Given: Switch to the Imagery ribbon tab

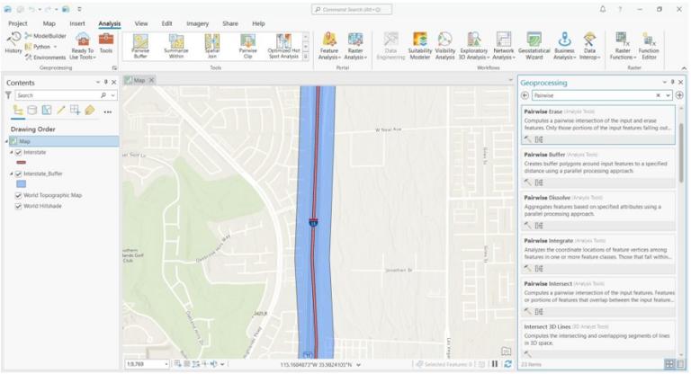Looking at the screenshot, I should click(197, 23).
